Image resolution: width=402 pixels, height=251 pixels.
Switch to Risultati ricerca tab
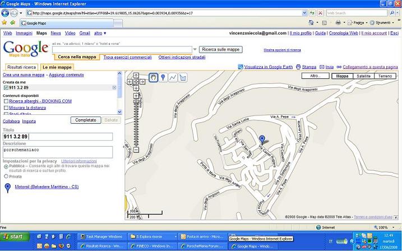click(x=21, y=67)
